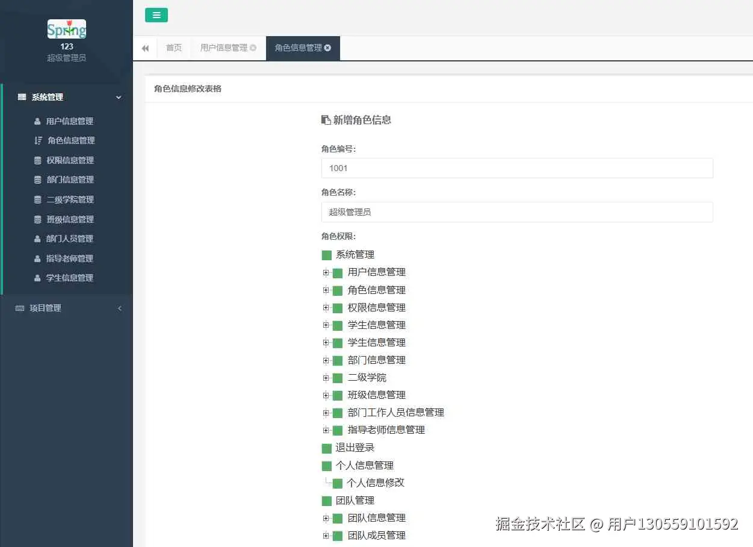Click the 角色名称 input field
753x547 pixels.
(517, 212)
